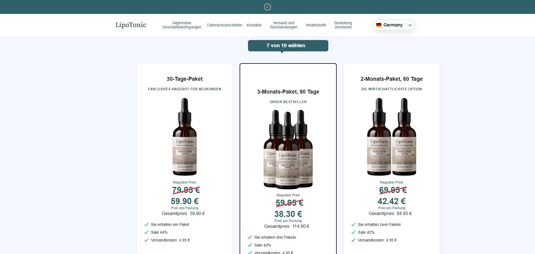Click the crossed-out 79.95 € price

(x=186, y=190)
